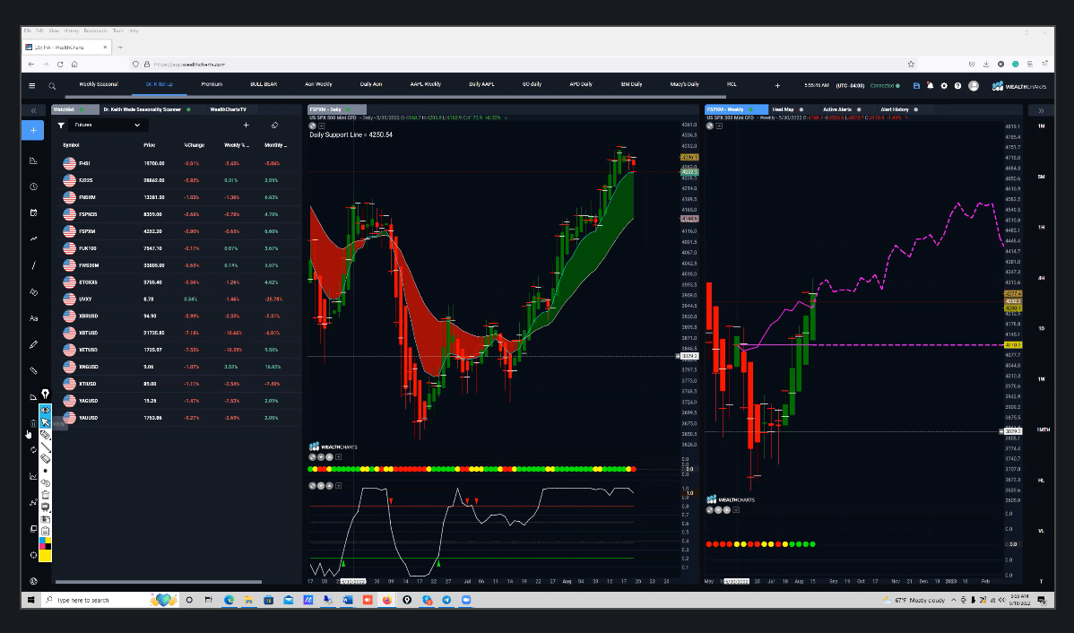Open the clock history icon in left sidebar
Screen dimensions: 1074x633
33,186
